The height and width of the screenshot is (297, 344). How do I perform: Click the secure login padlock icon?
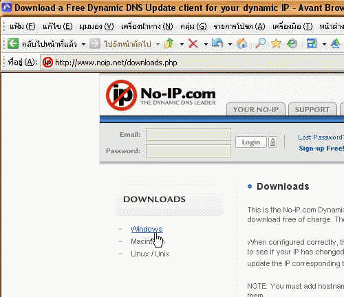point(272,142)
